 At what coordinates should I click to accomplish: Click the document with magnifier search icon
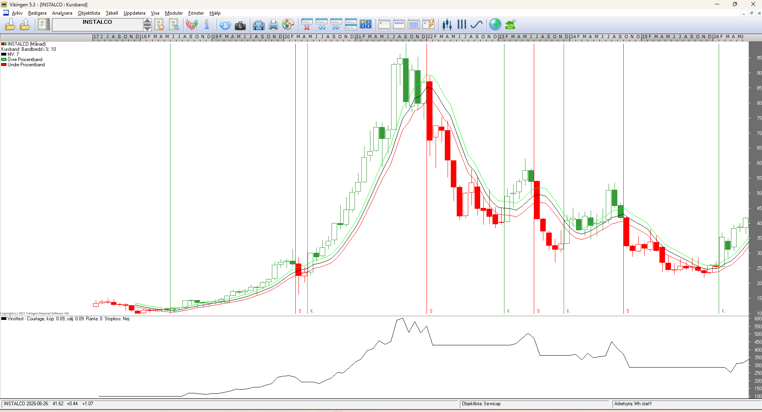pos(174,25)
